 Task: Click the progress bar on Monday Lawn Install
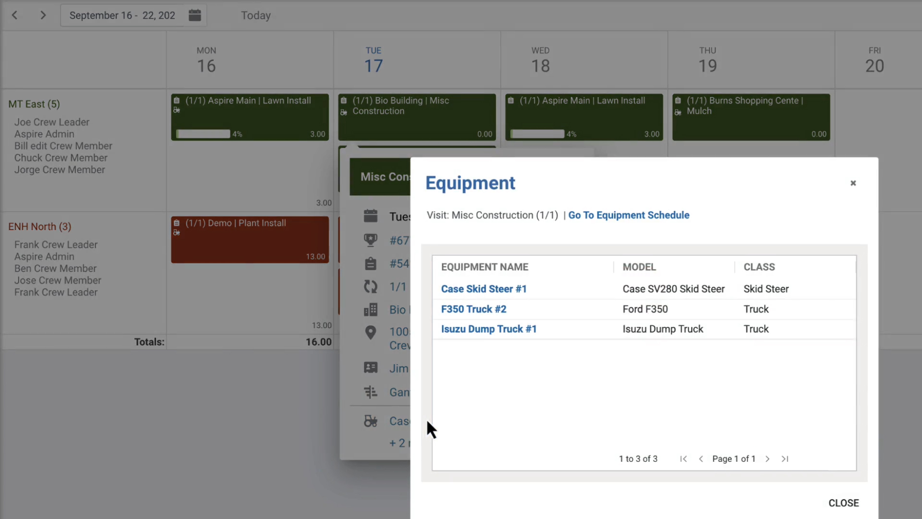pos(203,134)
